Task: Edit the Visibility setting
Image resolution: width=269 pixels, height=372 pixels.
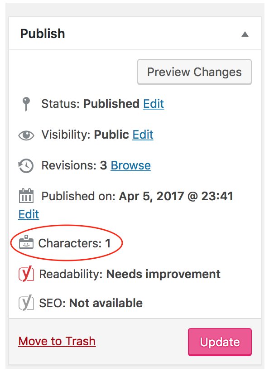Action: [x=143, y=135]
